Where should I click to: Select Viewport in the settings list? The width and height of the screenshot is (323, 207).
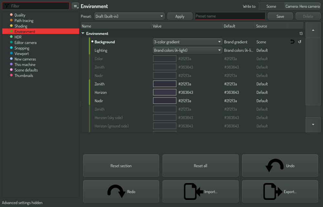tap(41, 53)
